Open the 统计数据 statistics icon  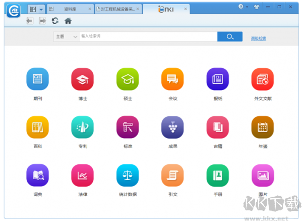pyautogui.click(x=128, y=175)
